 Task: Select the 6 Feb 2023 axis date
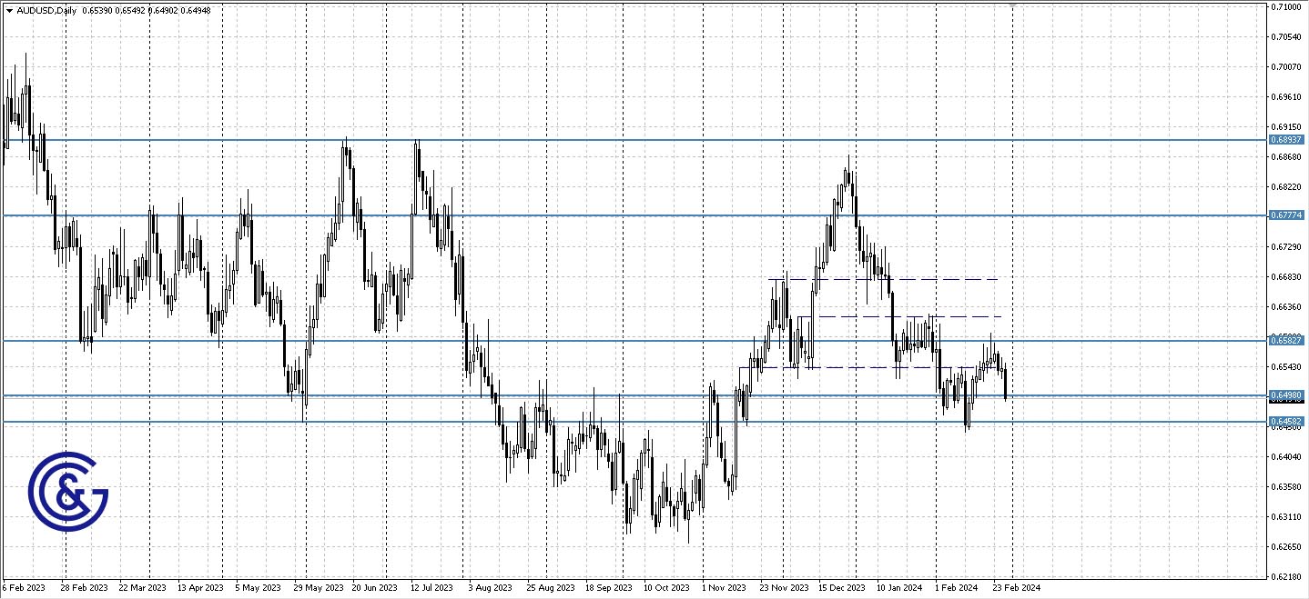point(25,587)
